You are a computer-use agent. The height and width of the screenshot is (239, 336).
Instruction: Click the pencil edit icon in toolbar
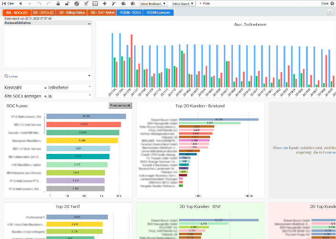(85, 3)
